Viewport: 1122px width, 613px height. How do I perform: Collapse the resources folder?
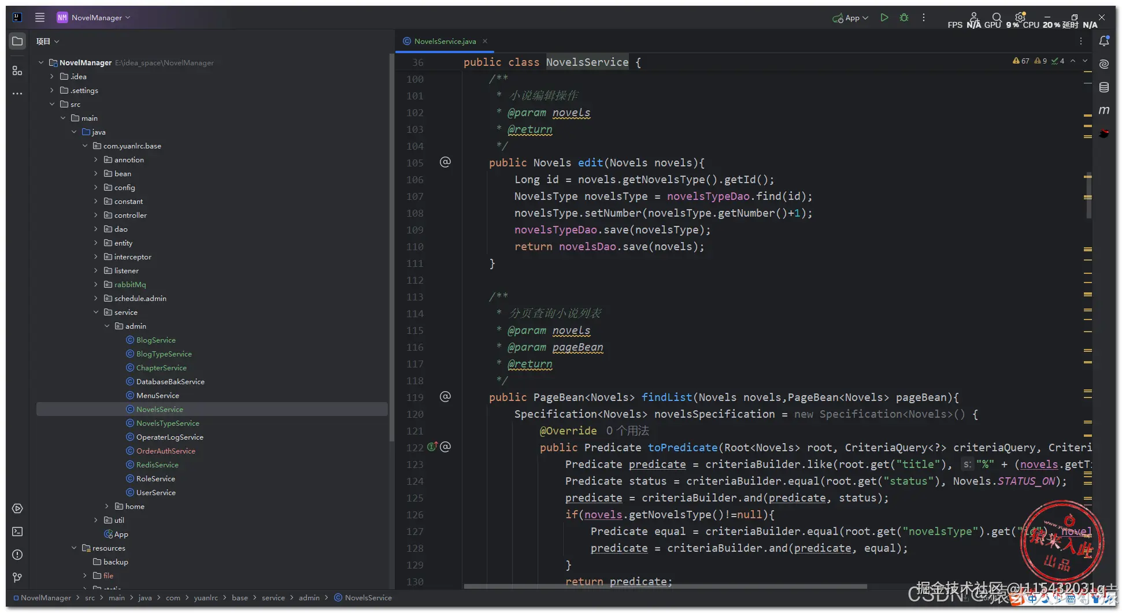click(74, 548)
